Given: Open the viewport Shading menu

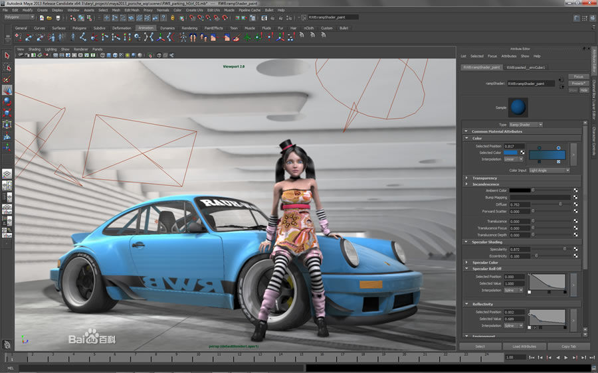Looking at the screenshot, I should pos(35,49).
